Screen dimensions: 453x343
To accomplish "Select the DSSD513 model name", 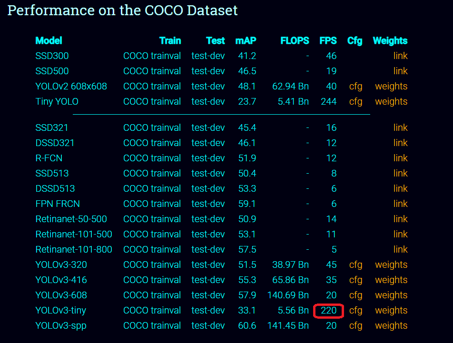I will [55, 188].
